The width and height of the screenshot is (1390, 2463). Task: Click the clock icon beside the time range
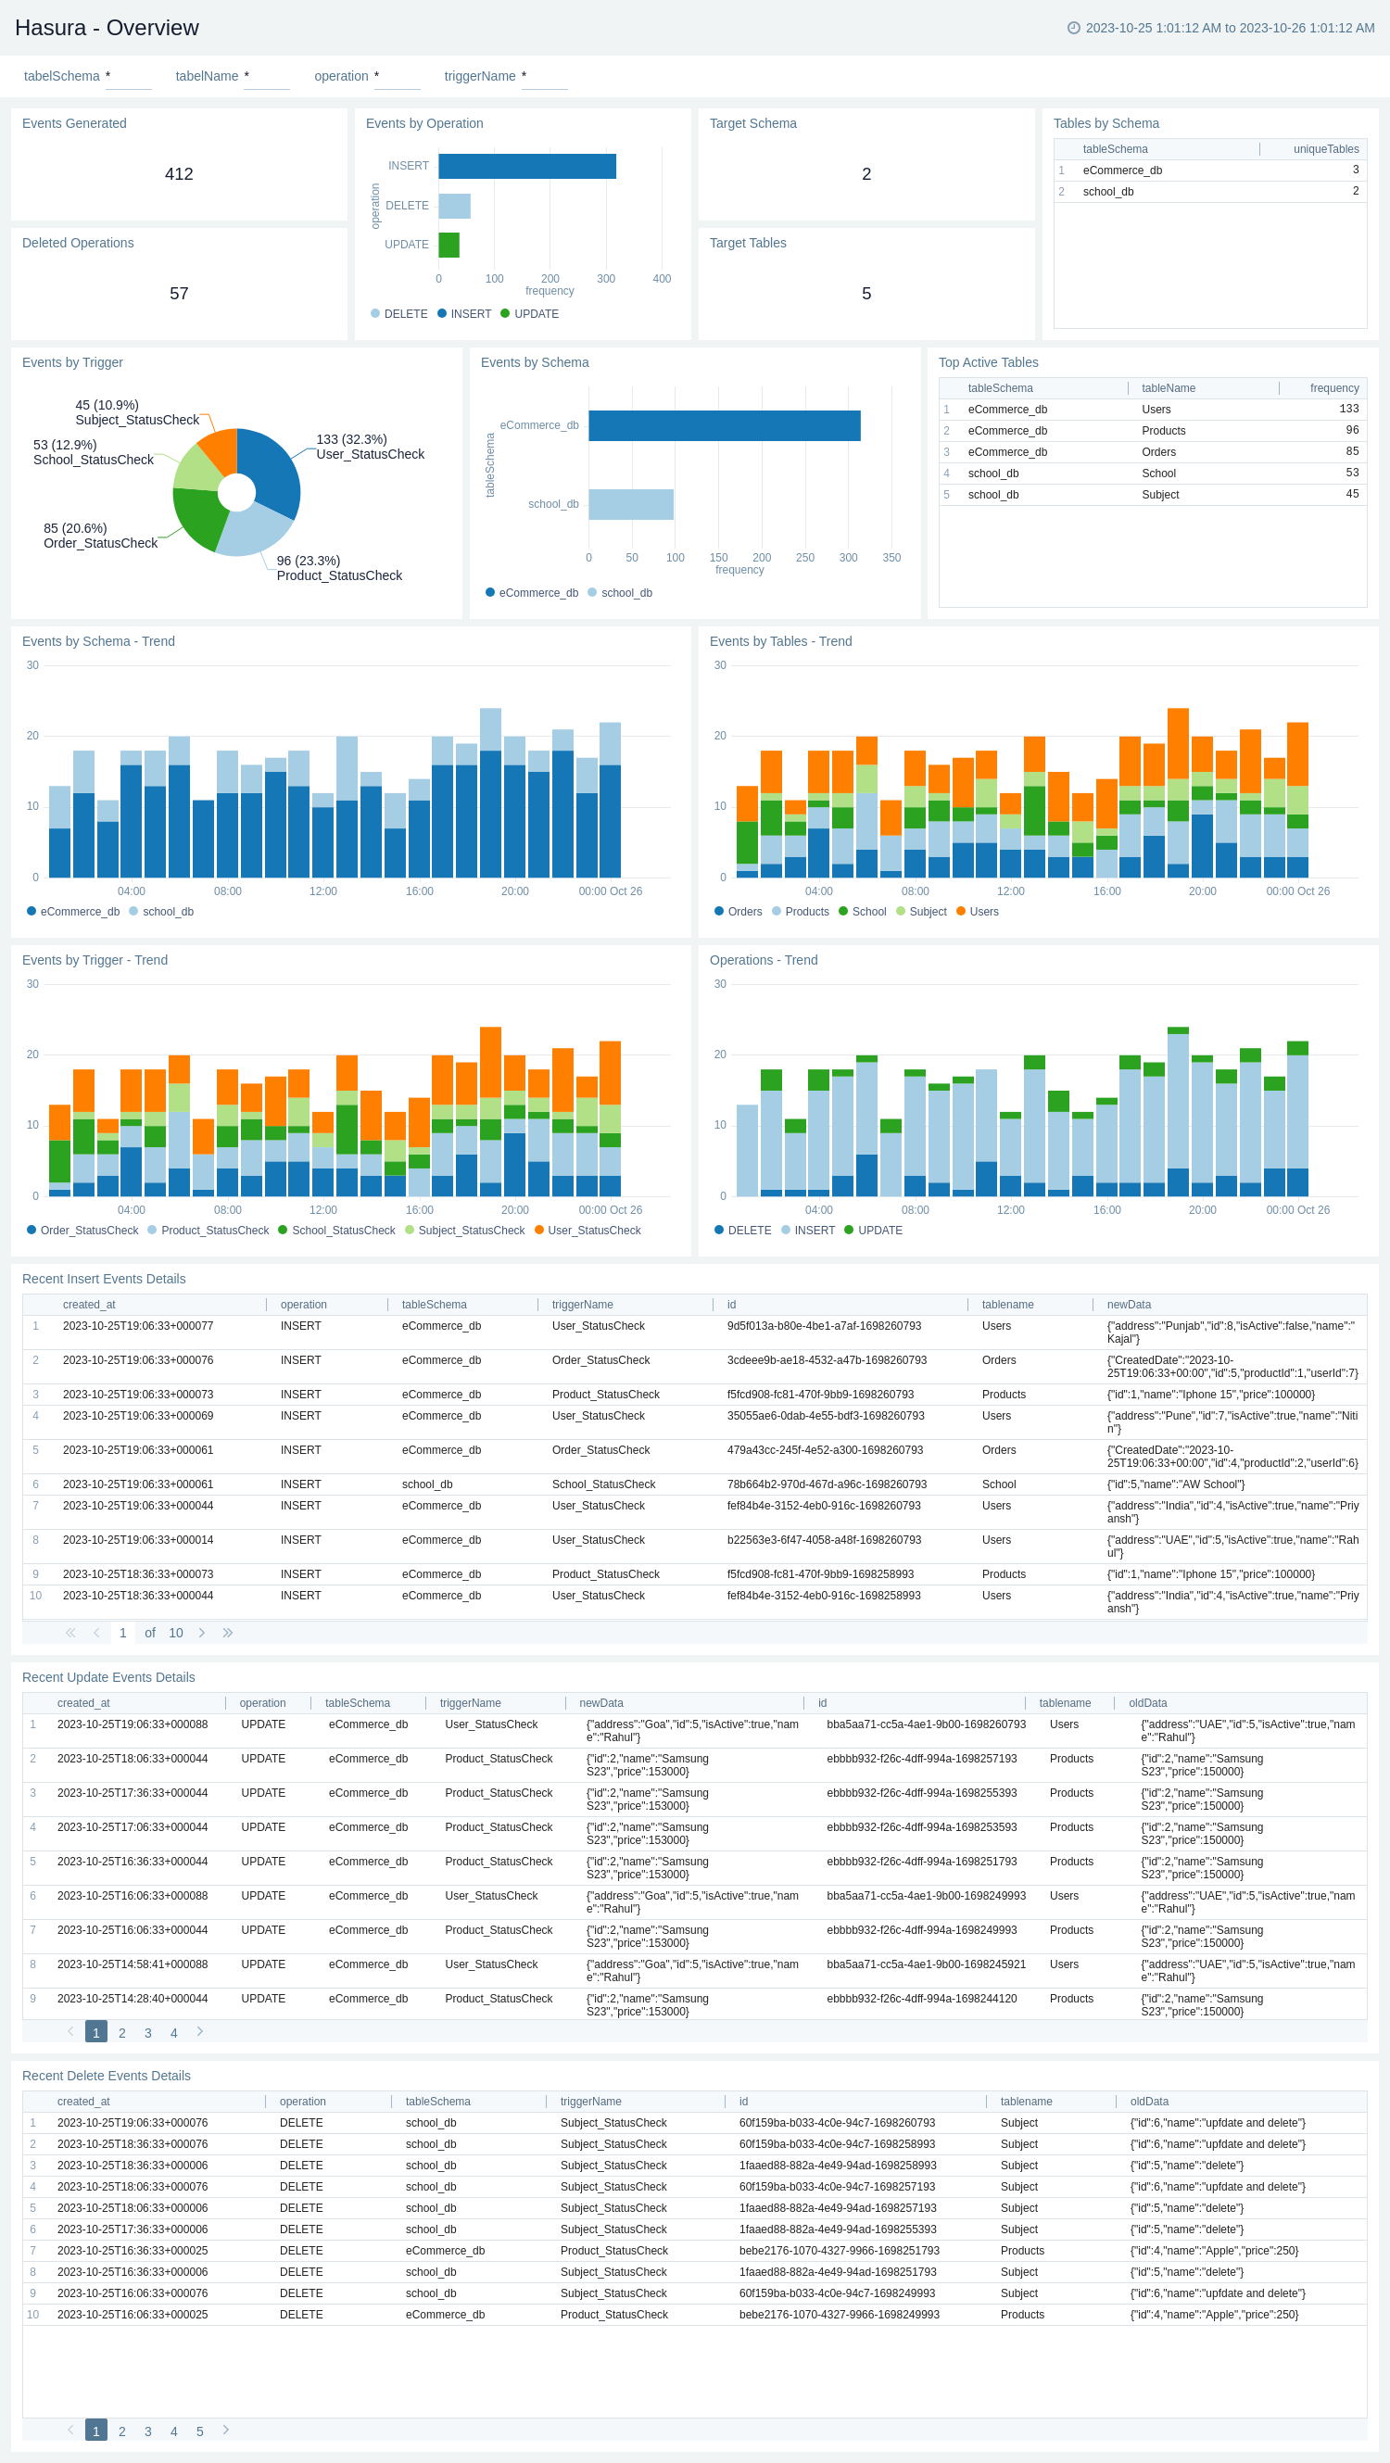click(1072, 28)
